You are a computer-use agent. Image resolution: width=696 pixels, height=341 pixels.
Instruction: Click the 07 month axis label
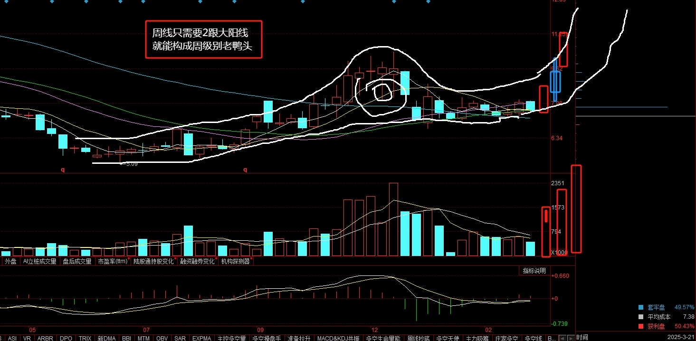(x=146, y=330)
